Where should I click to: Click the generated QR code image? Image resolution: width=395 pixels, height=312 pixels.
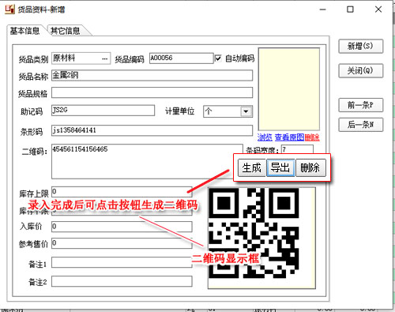coord(254,233)
